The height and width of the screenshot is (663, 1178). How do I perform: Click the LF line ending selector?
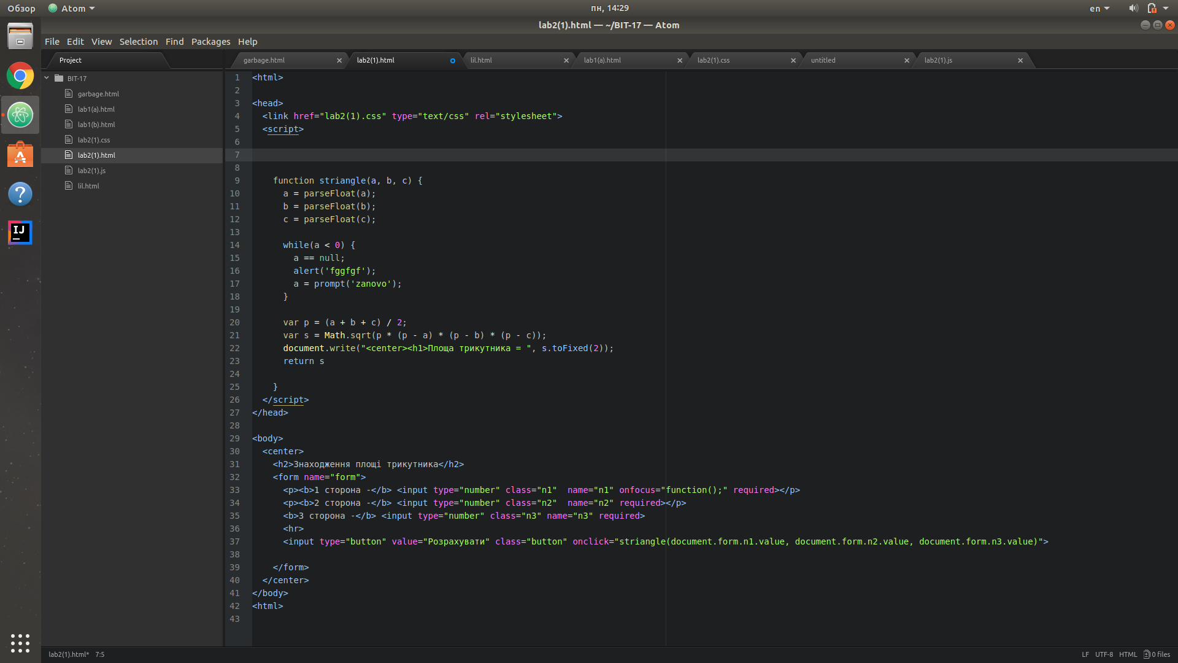coord(1085,654)
